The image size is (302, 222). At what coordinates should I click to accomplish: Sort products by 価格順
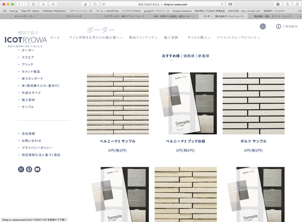189,56
